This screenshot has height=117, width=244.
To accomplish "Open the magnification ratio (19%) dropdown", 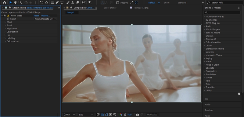I will point(69,115).
